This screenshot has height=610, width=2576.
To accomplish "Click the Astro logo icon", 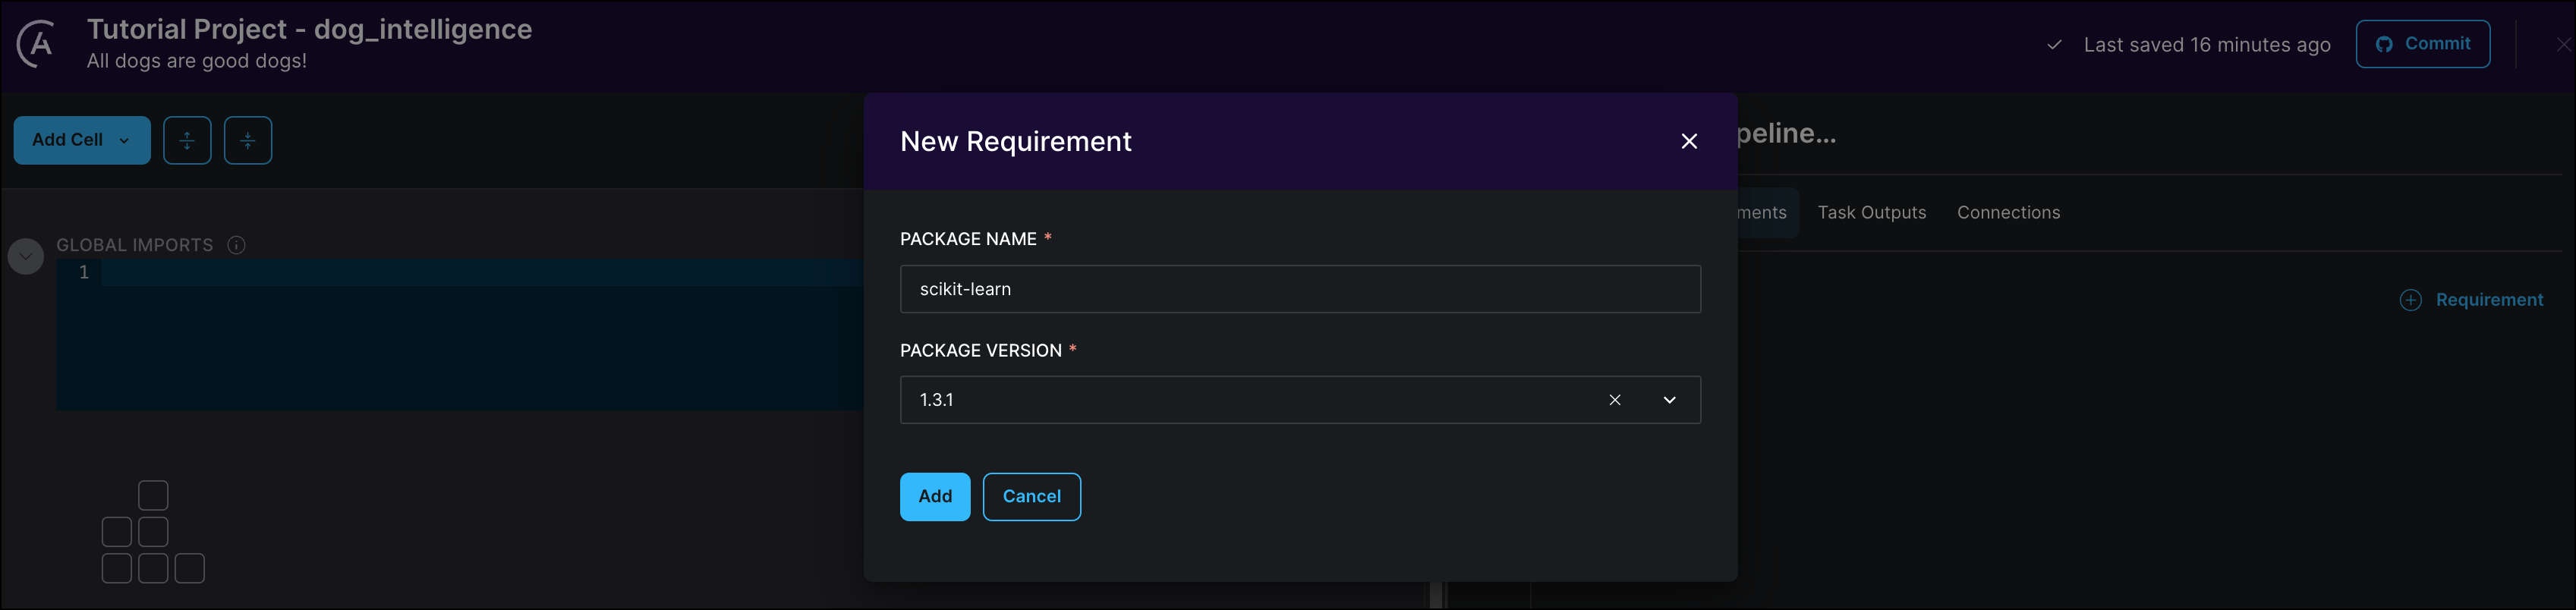I will (37, 44).
